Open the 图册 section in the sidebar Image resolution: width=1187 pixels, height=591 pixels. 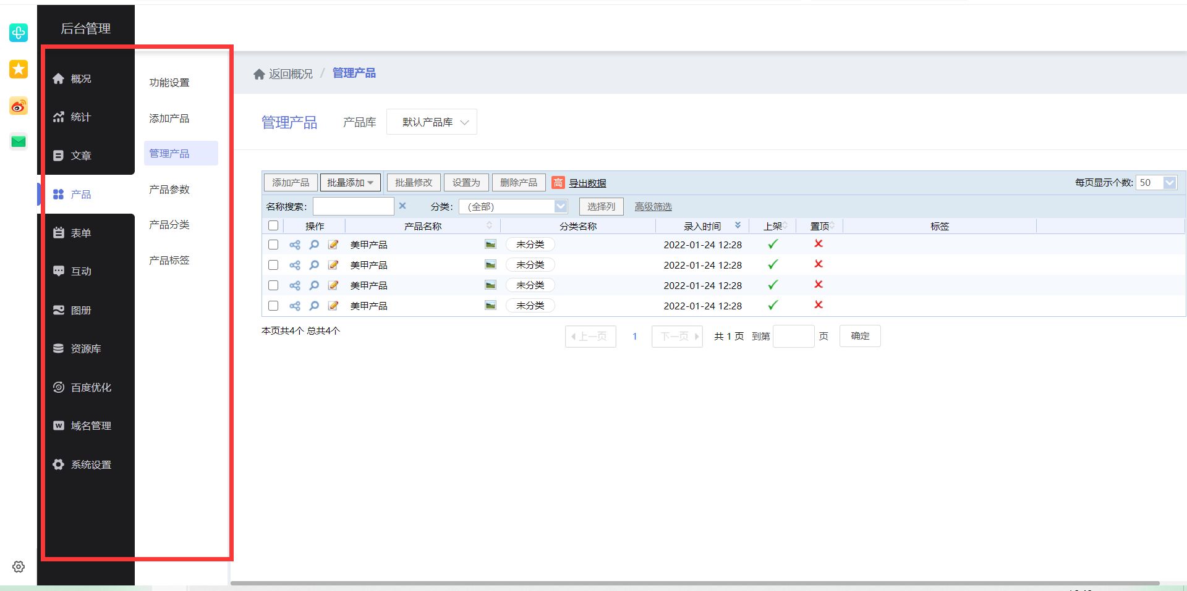pos(80,309)
